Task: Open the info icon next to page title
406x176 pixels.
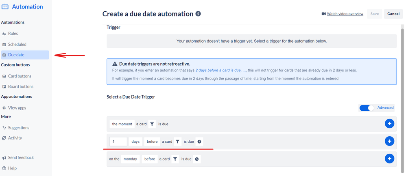Action: click(x=199, y=14)
